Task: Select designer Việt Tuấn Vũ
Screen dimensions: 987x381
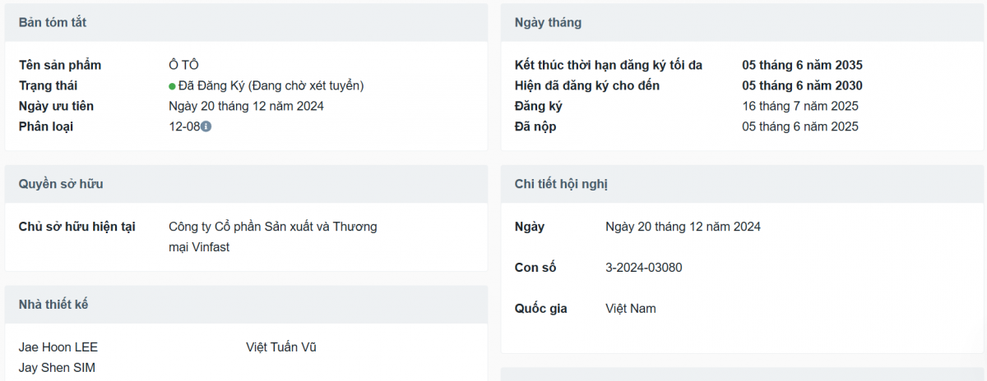Action: 281,347
